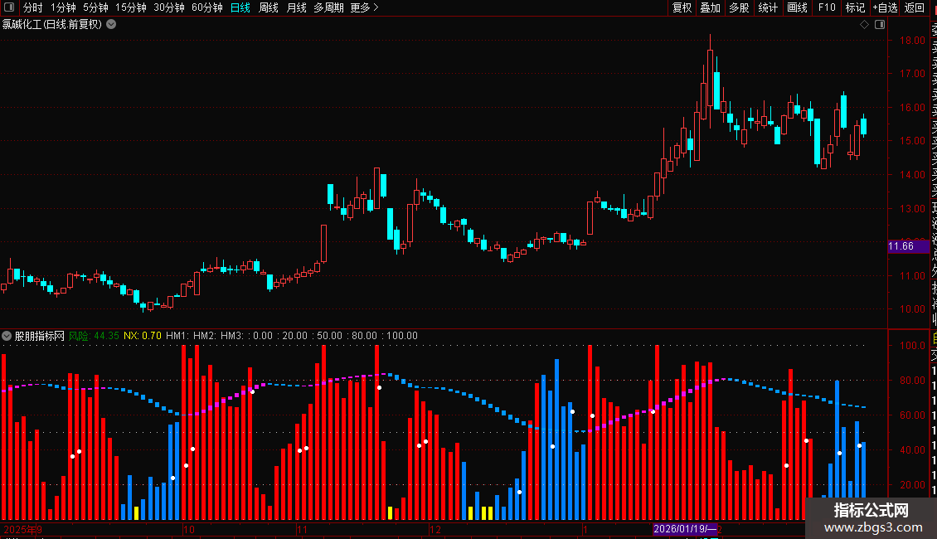This screenshot has width=937, height=539.
Task: Switch to the 月线 monthly chart
Action: click(x=296, y=7)
